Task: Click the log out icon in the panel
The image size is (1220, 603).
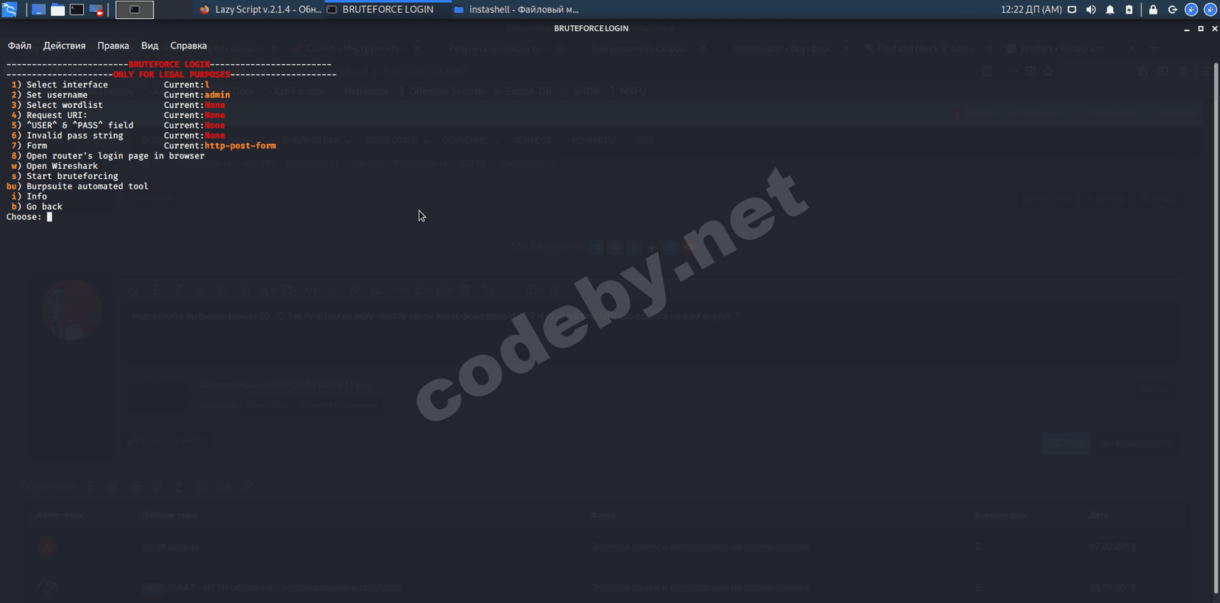Action: click(1173, 10)
